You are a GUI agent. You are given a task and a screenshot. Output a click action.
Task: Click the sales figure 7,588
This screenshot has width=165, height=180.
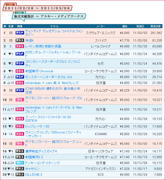click(x=158, y=175)
